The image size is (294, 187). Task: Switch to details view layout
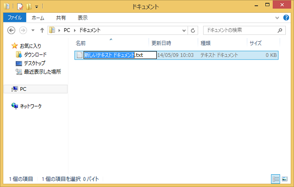click(276, 179)
